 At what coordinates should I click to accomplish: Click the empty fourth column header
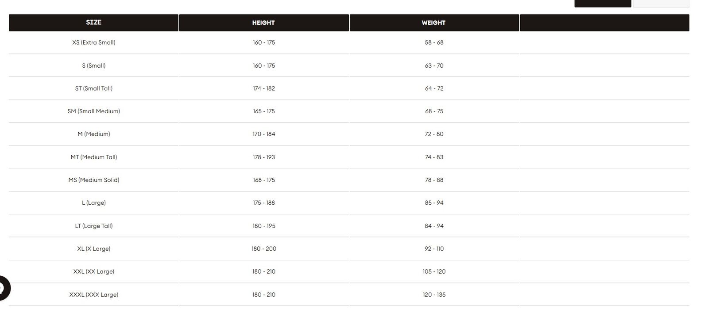[604, 23]
